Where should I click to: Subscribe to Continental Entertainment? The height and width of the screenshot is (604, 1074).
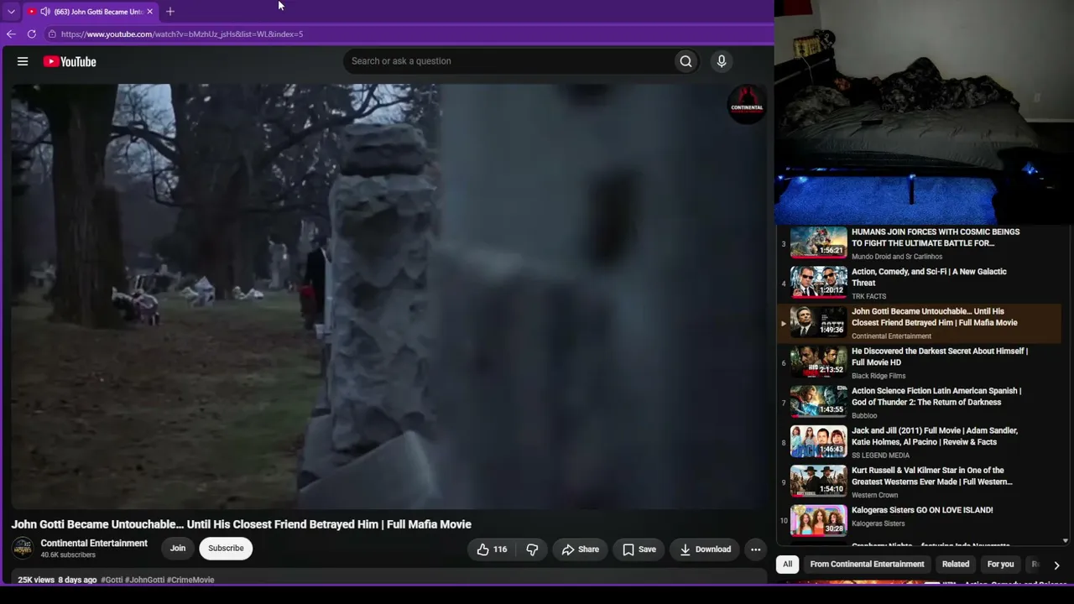226,549
